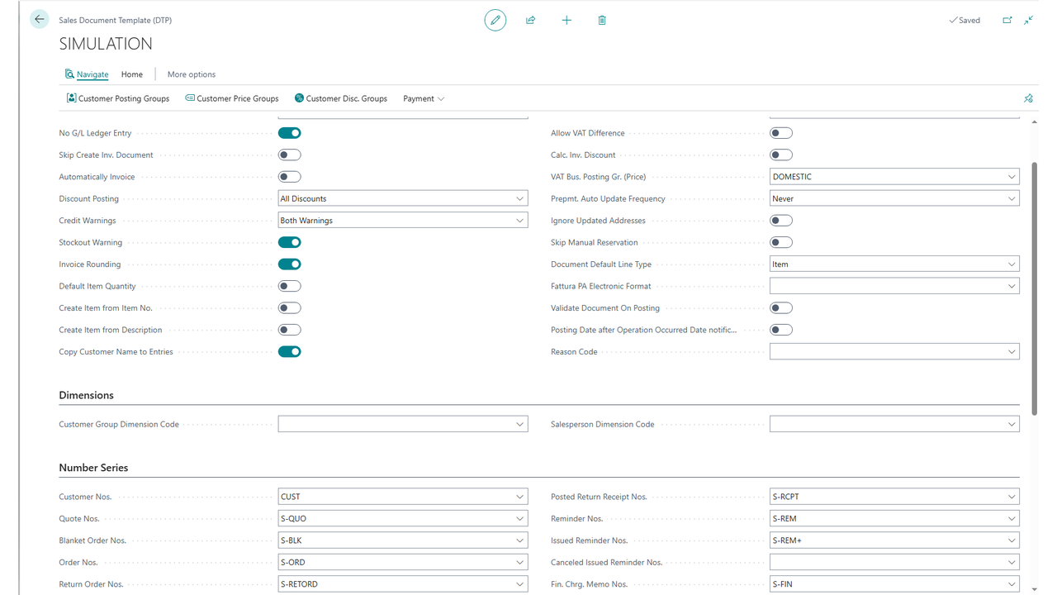Click the pencil edit icon
Screen dimensions: 1057x595
tap(495, 20)
